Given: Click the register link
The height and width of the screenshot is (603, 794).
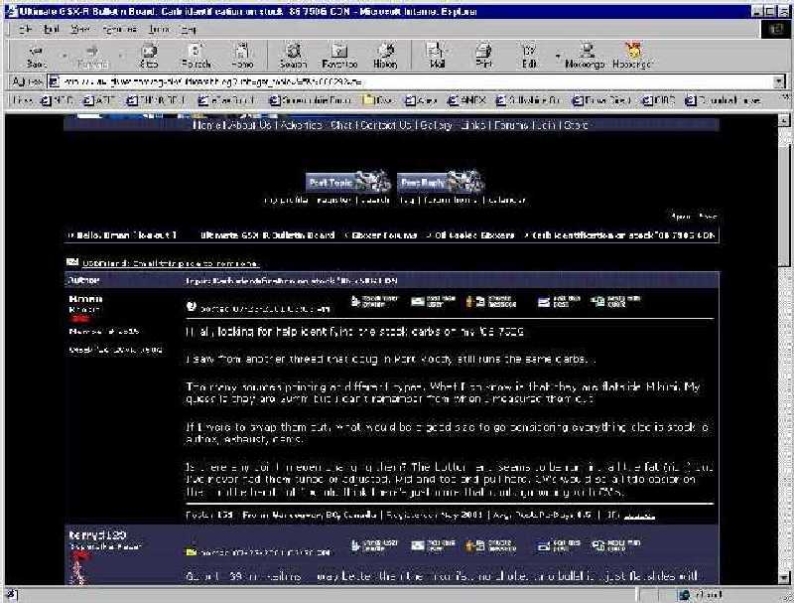Looking at the screenshot, I should pyautogui.click(x=333, y=200).
